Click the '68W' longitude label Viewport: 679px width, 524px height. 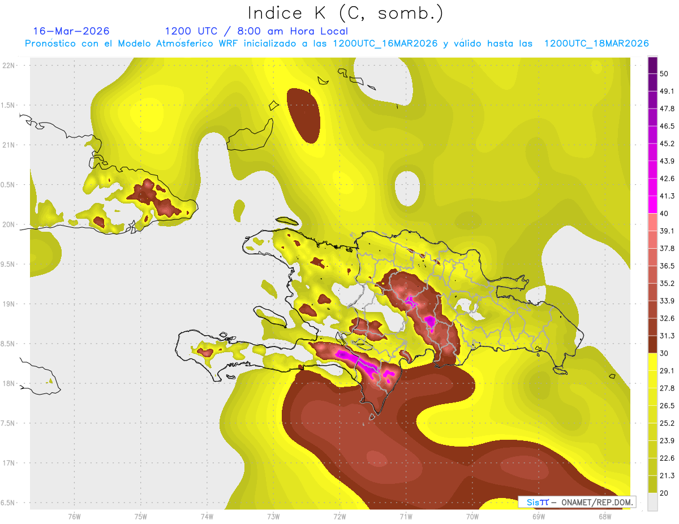pos(604,516)
